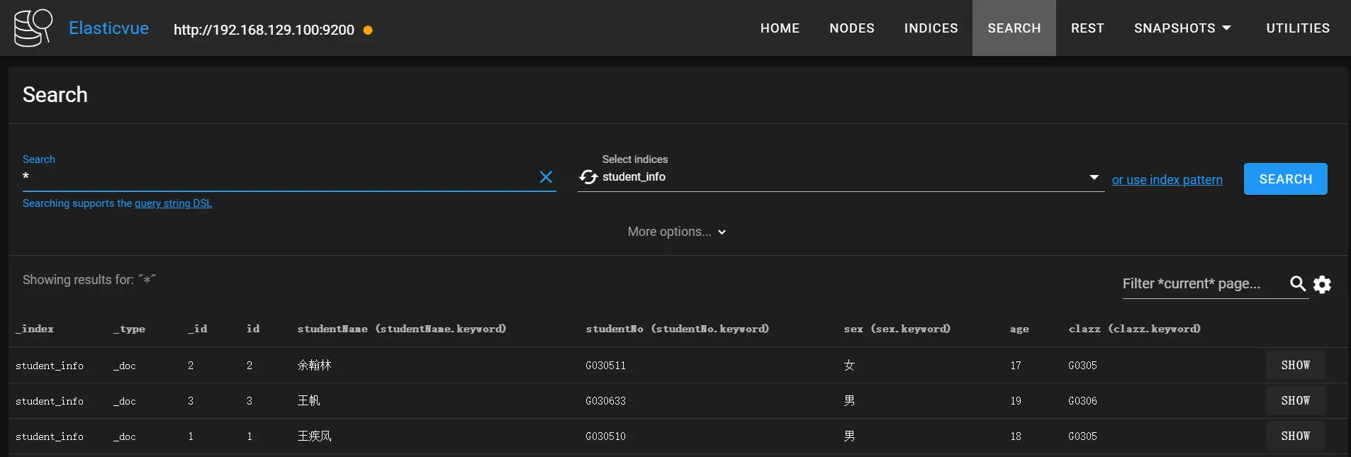Open the query string DSL link
Screen dimensions: 1351x457
click(x=173, y=203)
